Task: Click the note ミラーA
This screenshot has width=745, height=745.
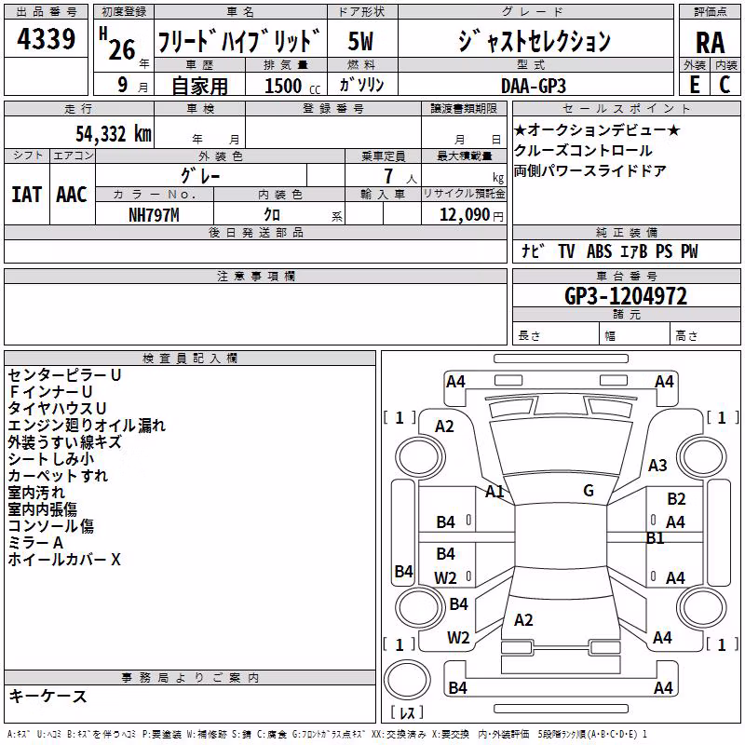Action: tap(35, 543)
